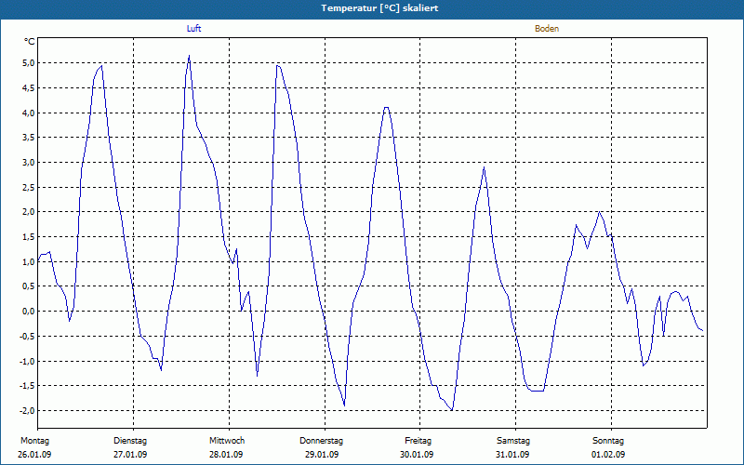Viewport: 744px width, 465px height.
Task: Click the 1,5 y-axis value
Action: click(28, 237)
